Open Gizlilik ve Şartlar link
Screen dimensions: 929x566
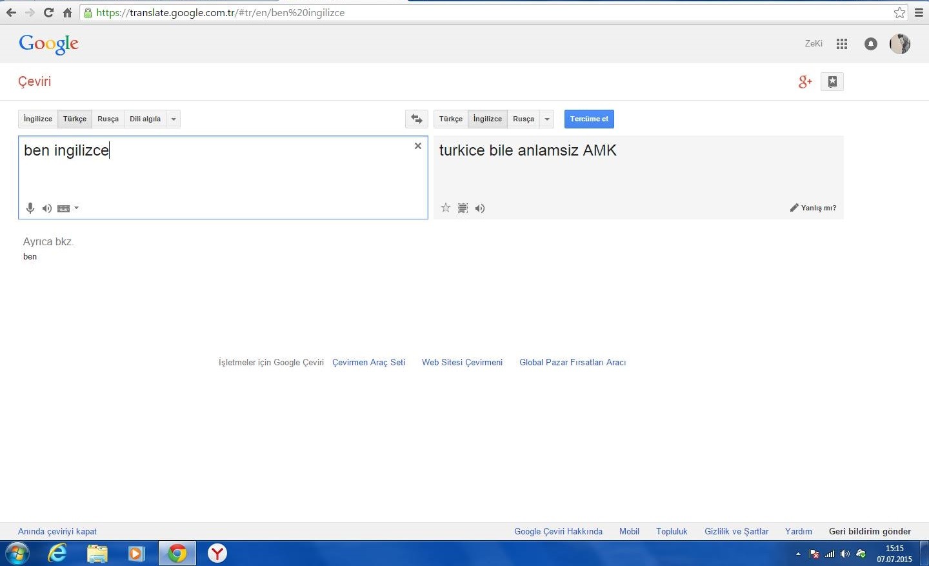pos(736,532)
